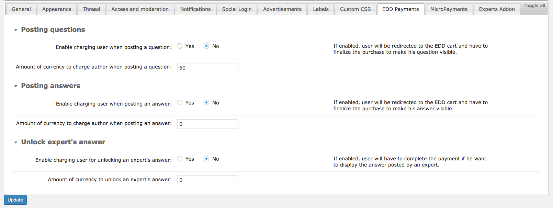
Task: Click the Toggle all link
Action: tap(534, 6)
